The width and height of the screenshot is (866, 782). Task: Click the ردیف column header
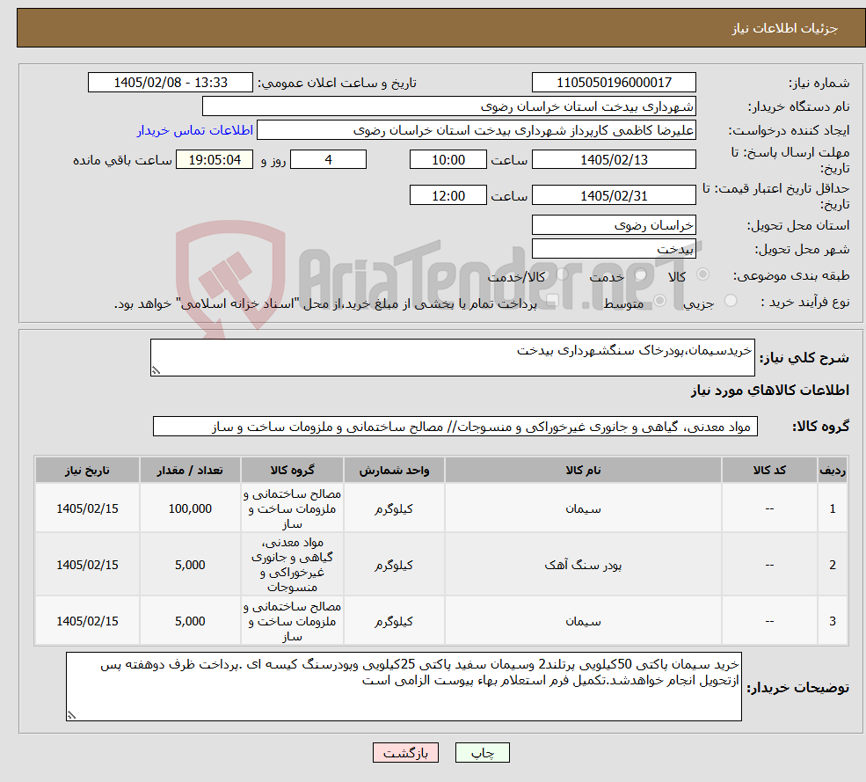pyautogui.click(x=833, y=471)
